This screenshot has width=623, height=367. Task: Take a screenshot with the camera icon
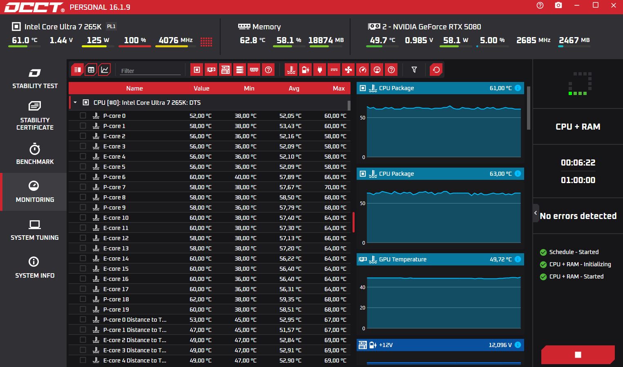click(558, 5)
